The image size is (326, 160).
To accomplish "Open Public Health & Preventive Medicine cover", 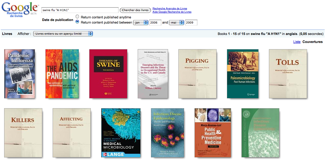I will click(213, 133).
